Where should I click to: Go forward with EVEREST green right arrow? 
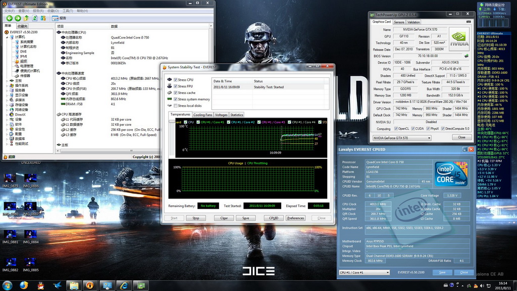pos(18,18)
